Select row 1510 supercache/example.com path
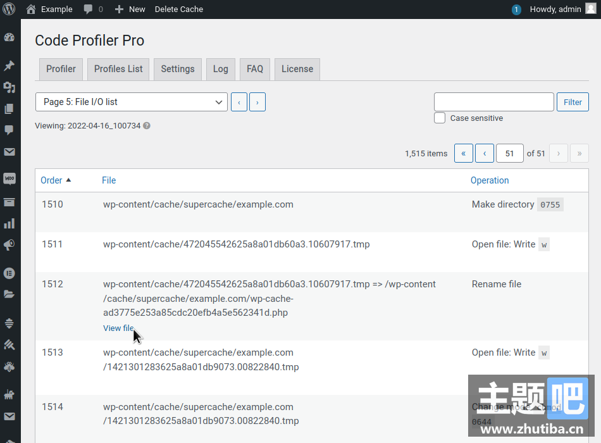601x443 pixels. (x=198, y=204)
